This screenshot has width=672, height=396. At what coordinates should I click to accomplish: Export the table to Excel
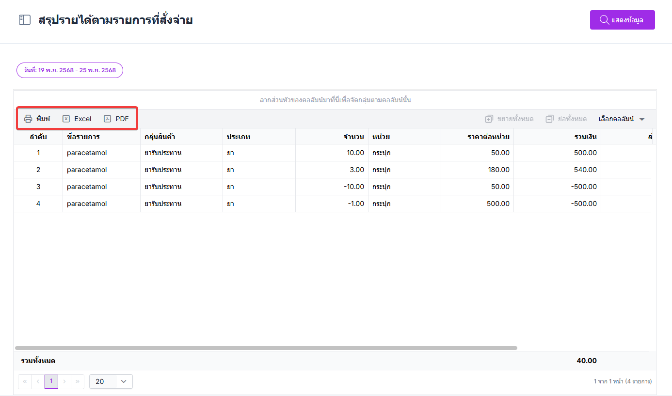click(x=77, y=119)
